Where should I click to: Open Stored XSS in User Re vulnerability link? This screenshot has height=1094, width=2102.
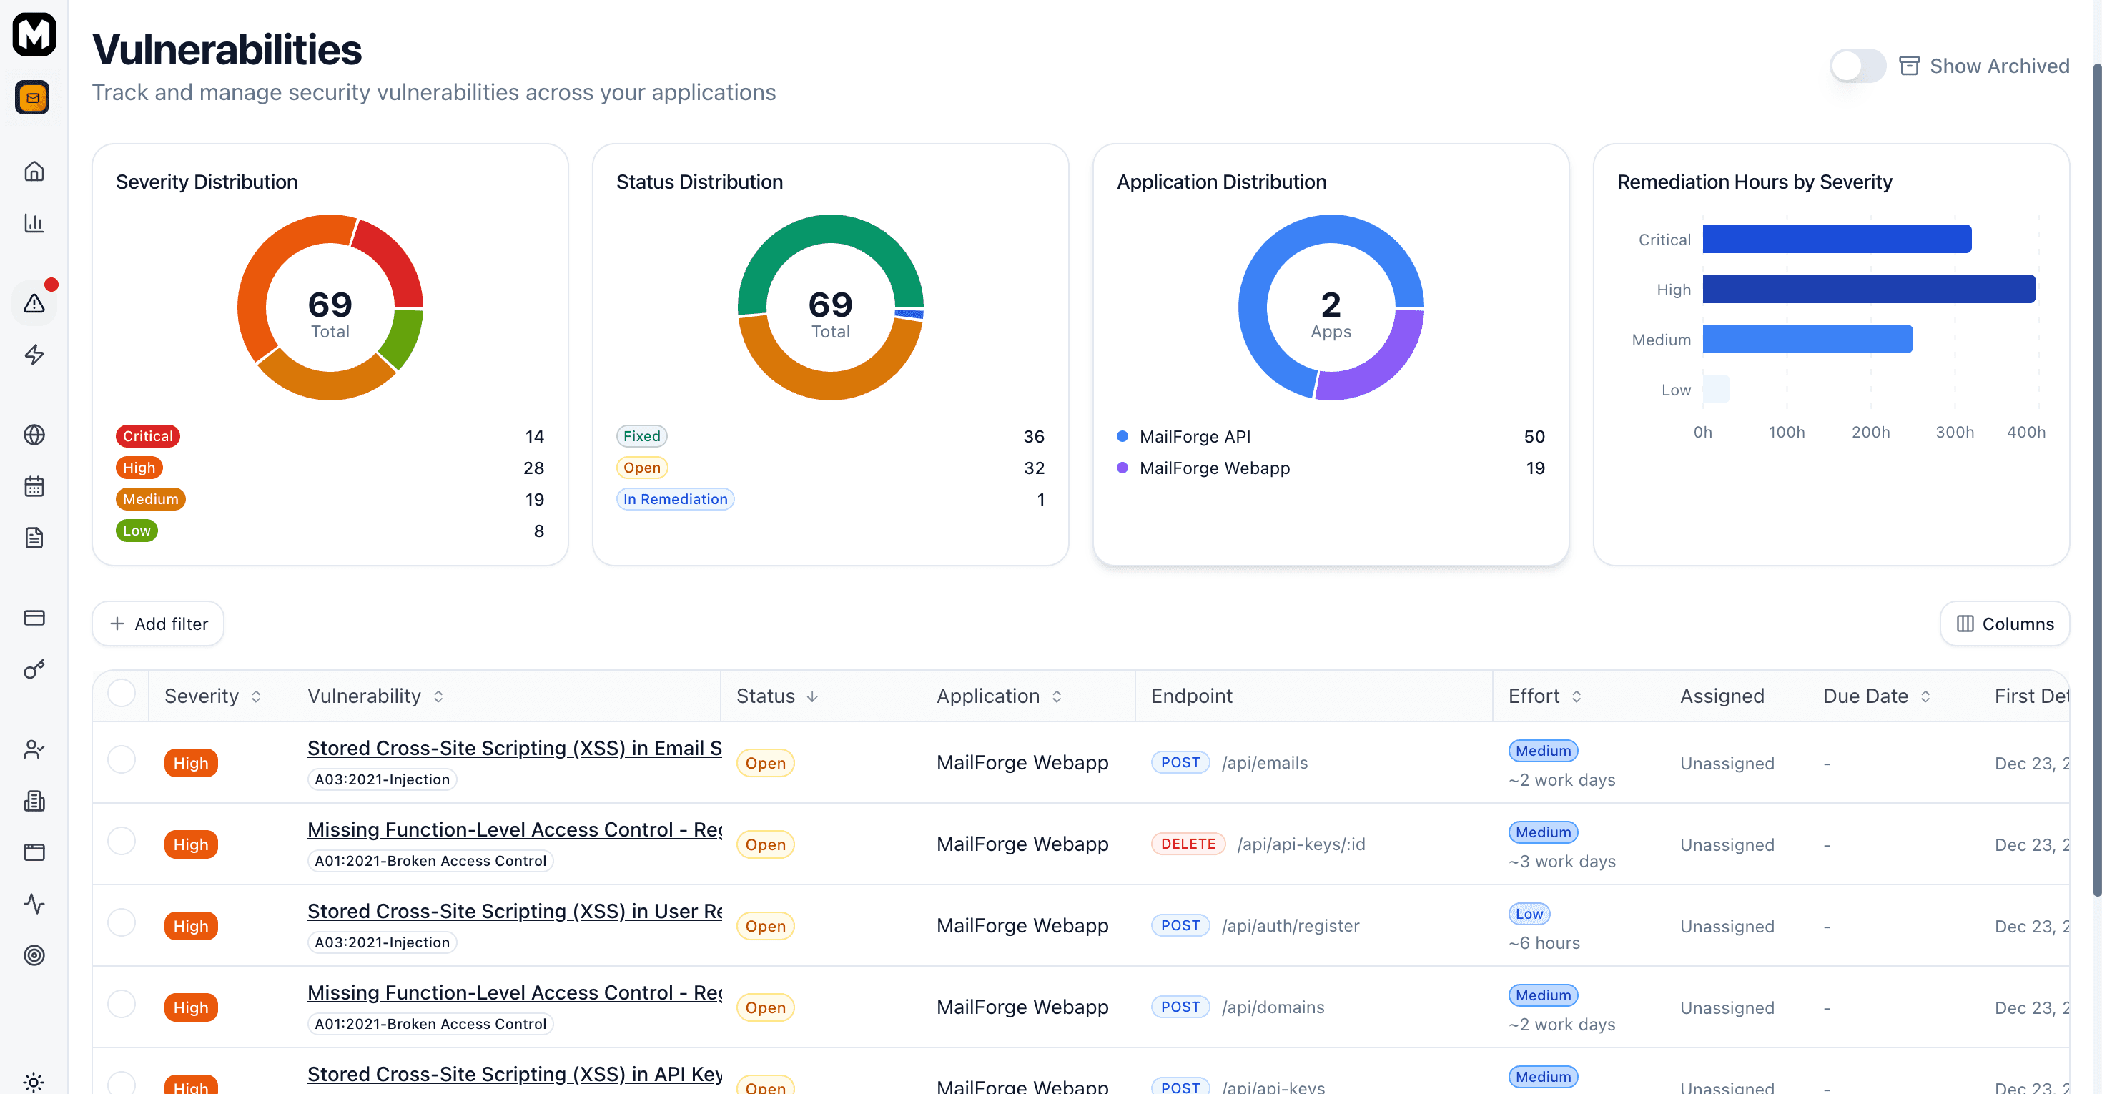click(514, 910)
